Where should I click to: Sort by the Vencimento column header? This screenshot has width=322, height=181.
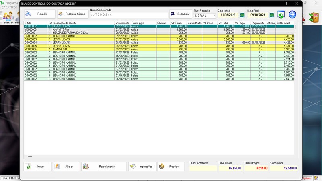point(122,23)
